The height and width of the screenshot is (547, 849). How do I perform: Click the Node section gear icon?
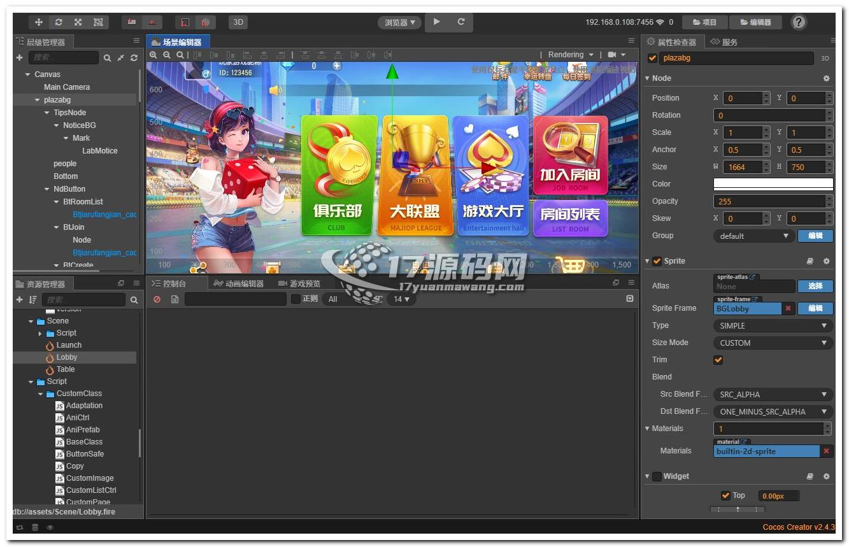coord(826,78)
